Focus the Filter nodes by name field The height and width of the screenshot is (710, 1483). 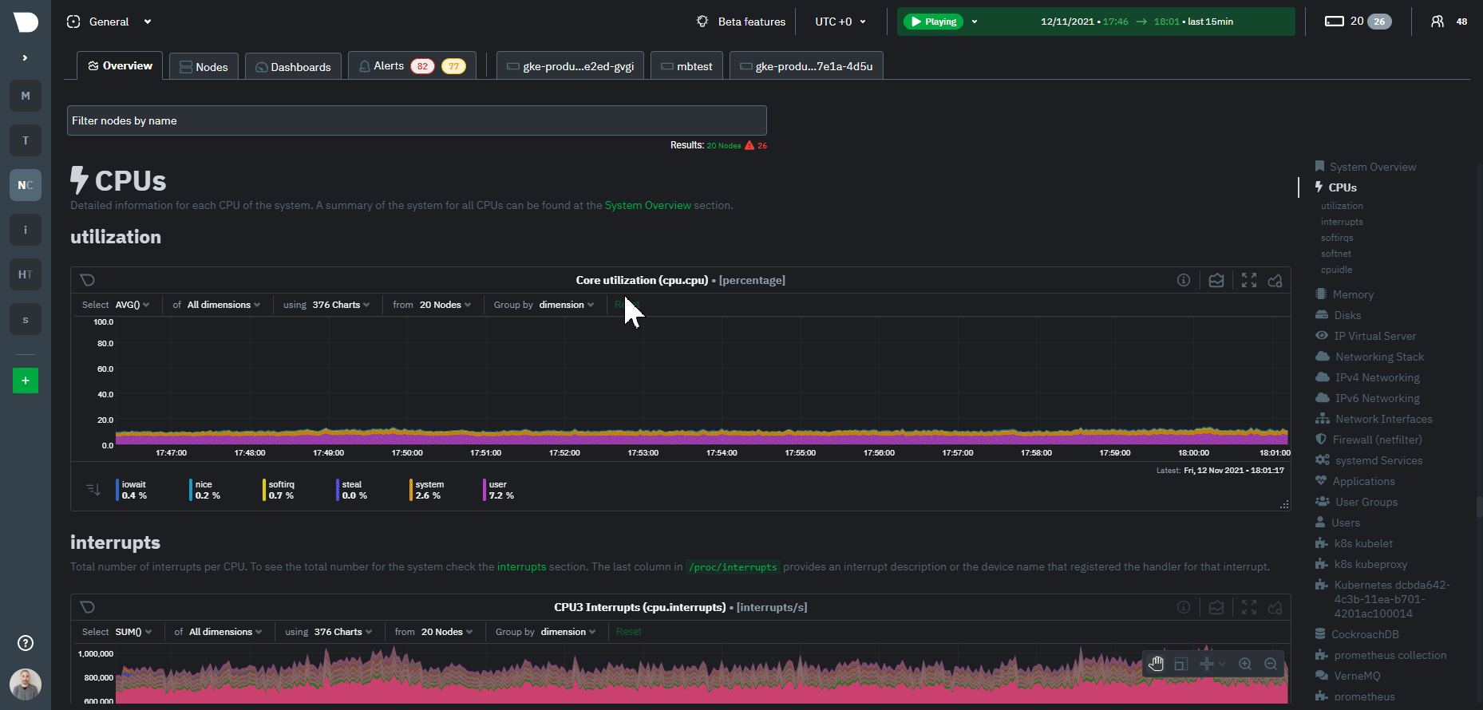417,120
